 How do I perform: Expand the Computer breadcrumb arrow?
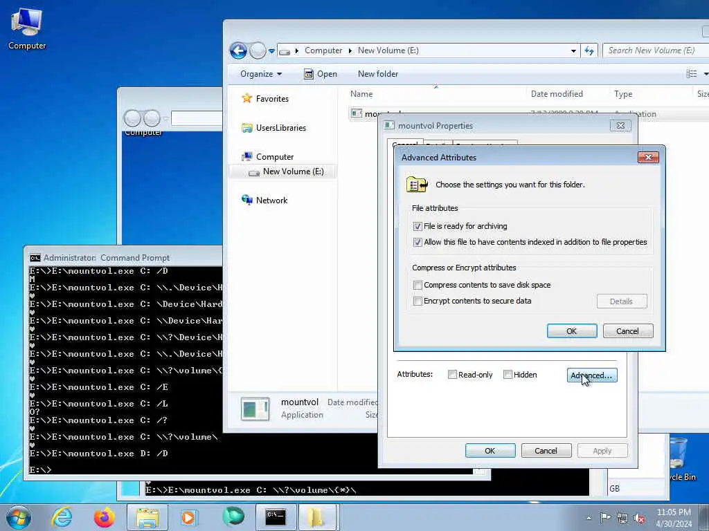tap(350, 50)
